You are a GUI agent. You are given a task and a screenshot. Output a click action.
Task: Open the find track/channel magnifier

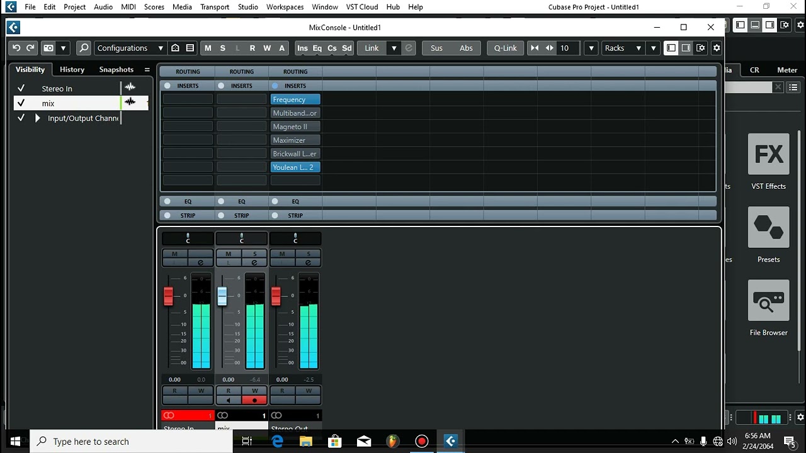[x=84, y=48]
